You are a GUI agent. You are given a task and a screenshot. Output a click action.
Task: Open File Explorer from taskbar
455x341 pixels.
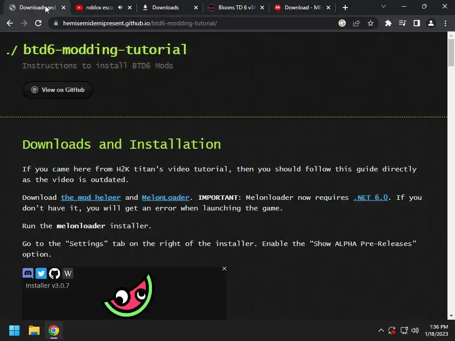pyautogui.click(x=34, y=330)
